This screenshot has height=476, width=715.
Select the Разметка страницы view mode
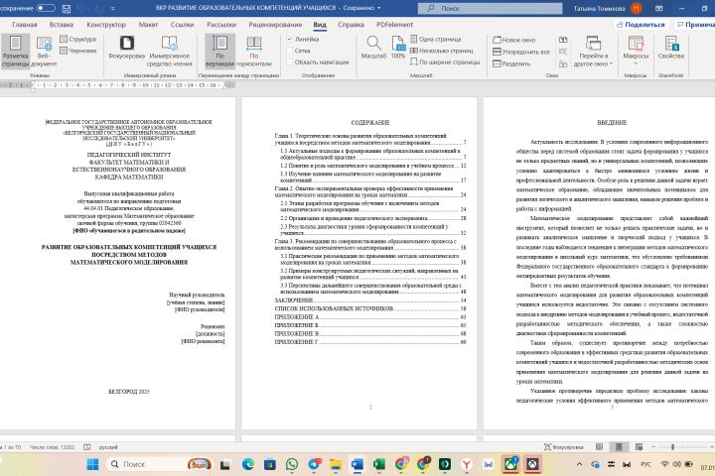(15, 51)
